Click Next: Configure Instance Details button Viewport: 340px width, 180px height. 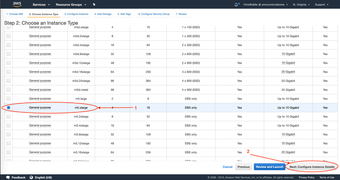312,167
